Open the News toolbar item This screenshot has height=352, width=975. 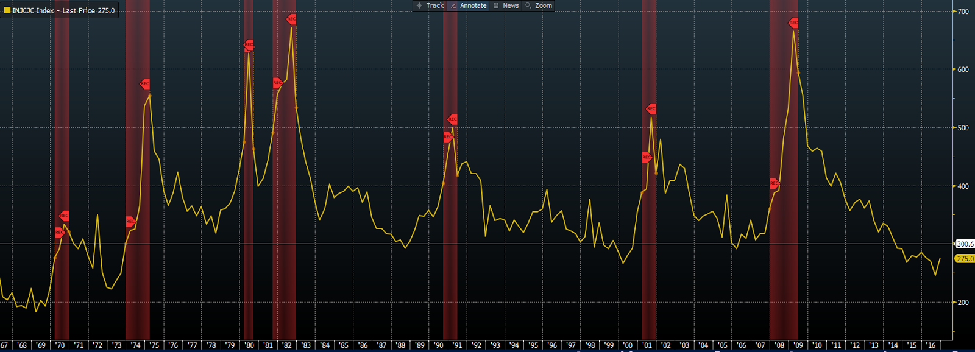pos(506,5)
